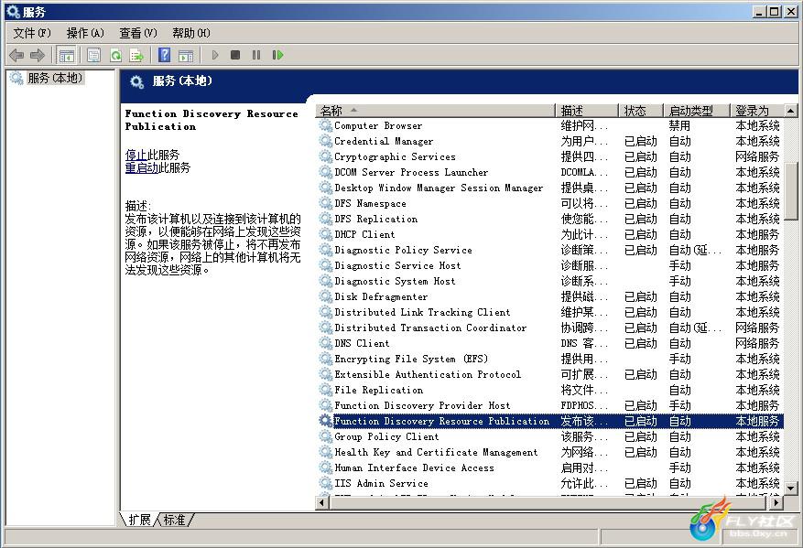Sort by the 描述 column header
The width and height of the screenshot is (803, 548).
point(588,111)
